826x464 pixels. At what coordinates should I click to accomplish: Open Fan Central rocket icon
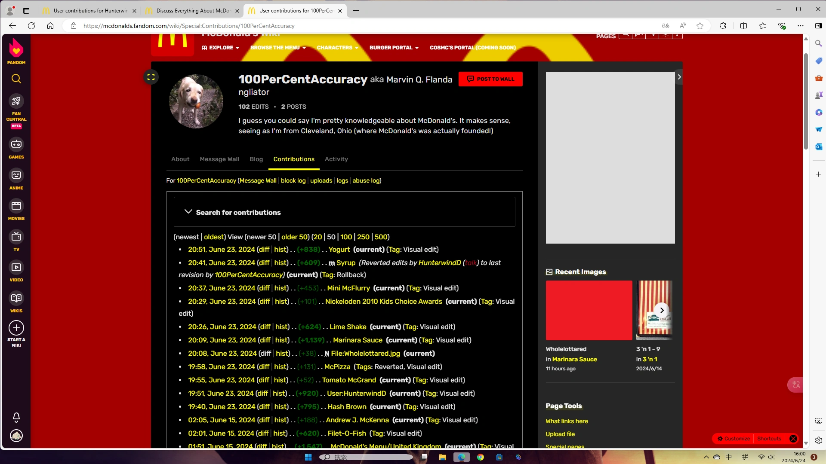click(16, 101)
